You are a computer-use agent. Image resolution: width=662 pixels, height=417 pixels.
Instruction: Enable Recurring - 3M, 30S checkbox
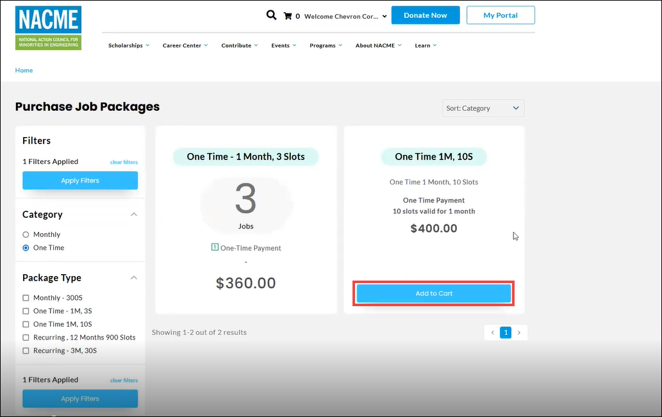26,351
